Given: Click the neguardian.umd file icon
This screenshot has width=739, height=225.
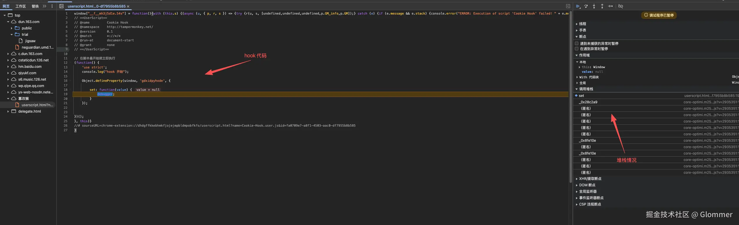Looking at the screenshot, I should click(17, 47).
